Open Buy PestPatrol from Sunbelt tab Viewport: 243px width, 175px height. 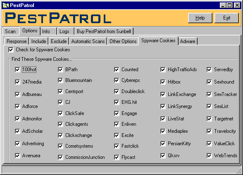click(104, 31)
